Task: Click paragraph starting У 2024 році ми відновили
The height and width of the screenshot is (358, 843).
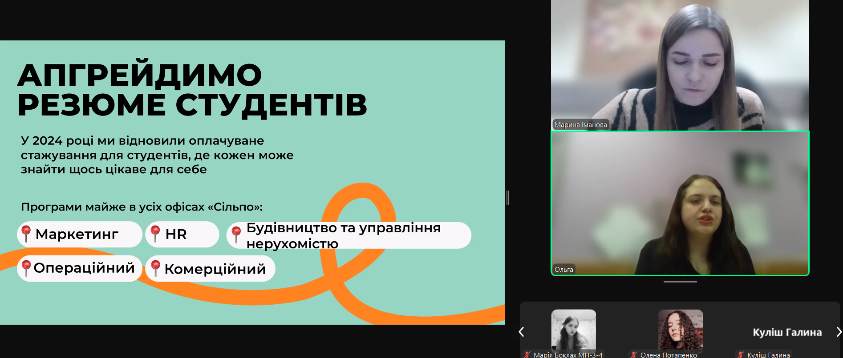Action: [x=157, y=155]
